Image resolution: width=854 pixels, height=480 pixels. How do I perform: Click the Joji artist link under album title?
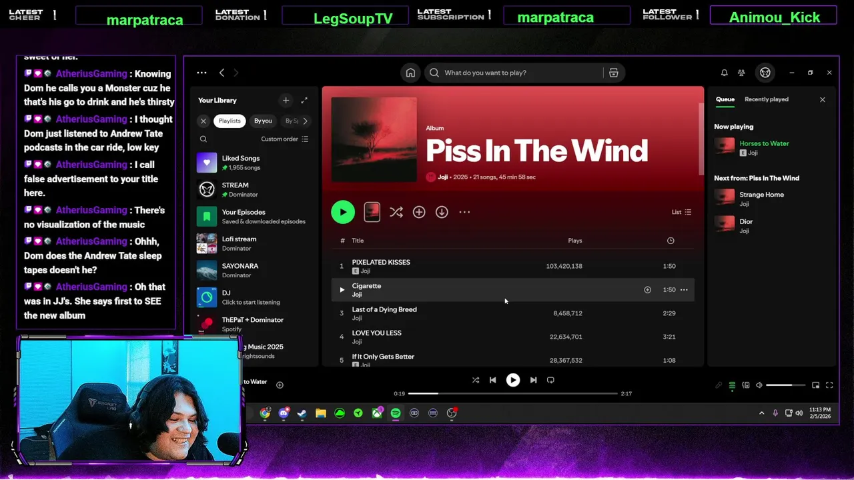442,177
